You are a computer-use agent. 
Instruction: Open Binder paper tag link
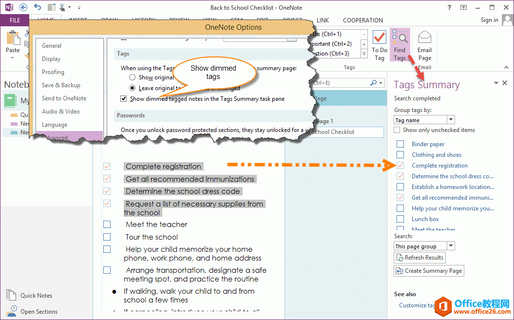coord(428,144)
